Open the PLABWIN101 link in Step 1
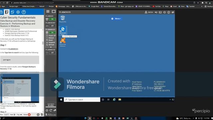213x120 pixels. 13,49
